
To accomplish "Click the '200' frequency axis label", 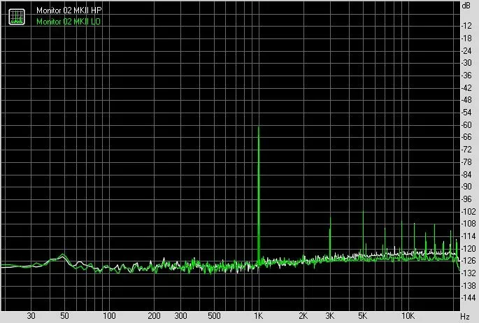I will 154,316.
